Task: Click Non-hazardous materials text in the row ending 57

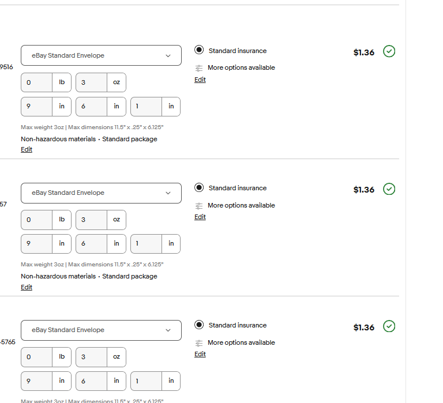Action: coord(58,277)
